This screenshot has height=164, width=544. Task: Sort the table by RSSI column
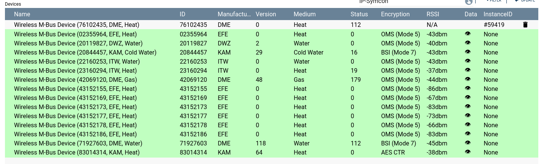(433, 14)
